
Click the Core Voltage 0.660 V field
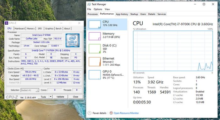coord(55,46)
